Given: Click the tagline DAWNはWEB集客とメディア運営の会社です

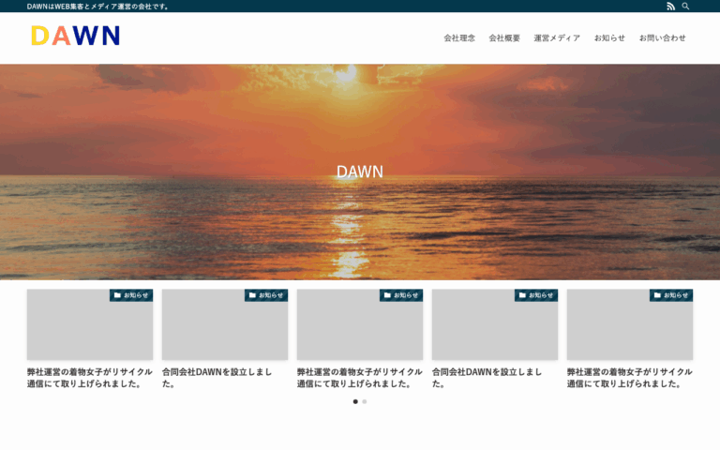Looking at the screenshot, I should coord(97,7).
